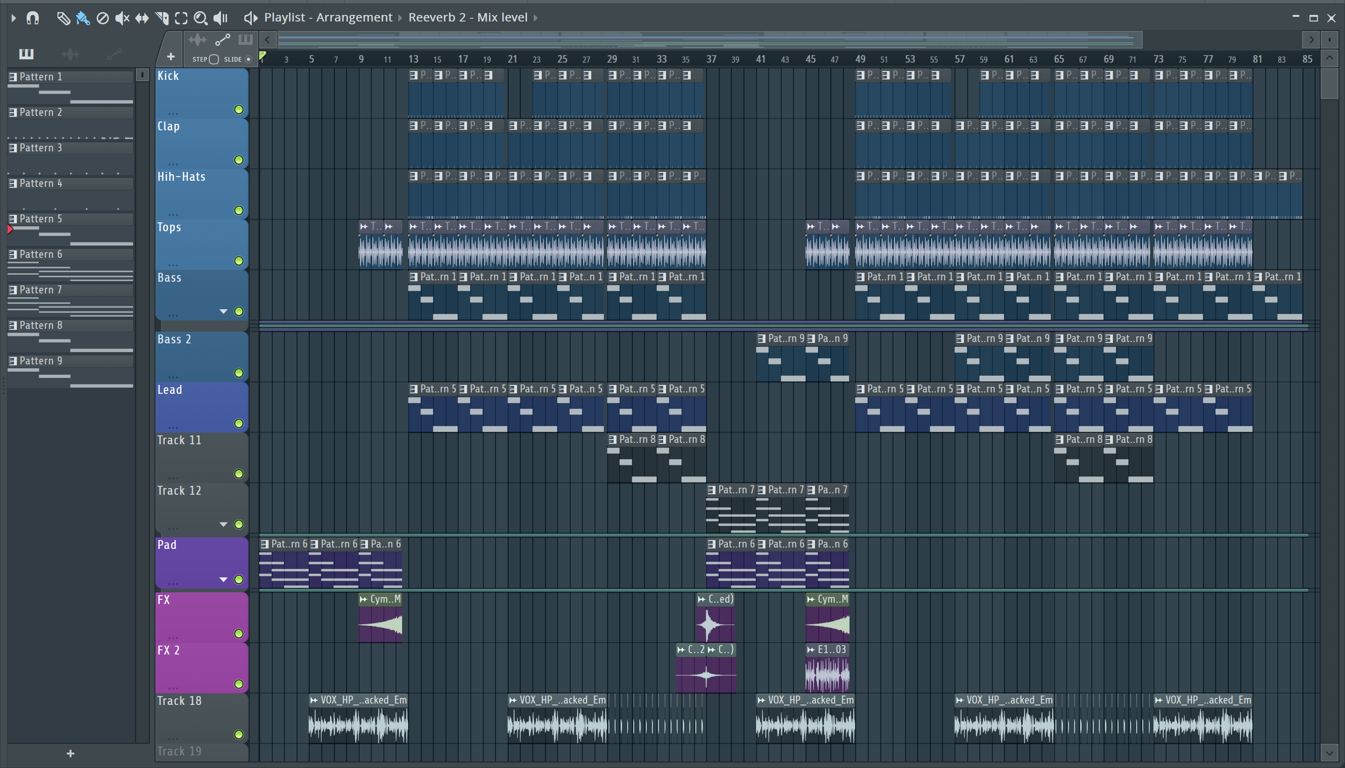Show automation clips with line icon above tracks
The image size is (1345, 768).
(x=222, y=40)
